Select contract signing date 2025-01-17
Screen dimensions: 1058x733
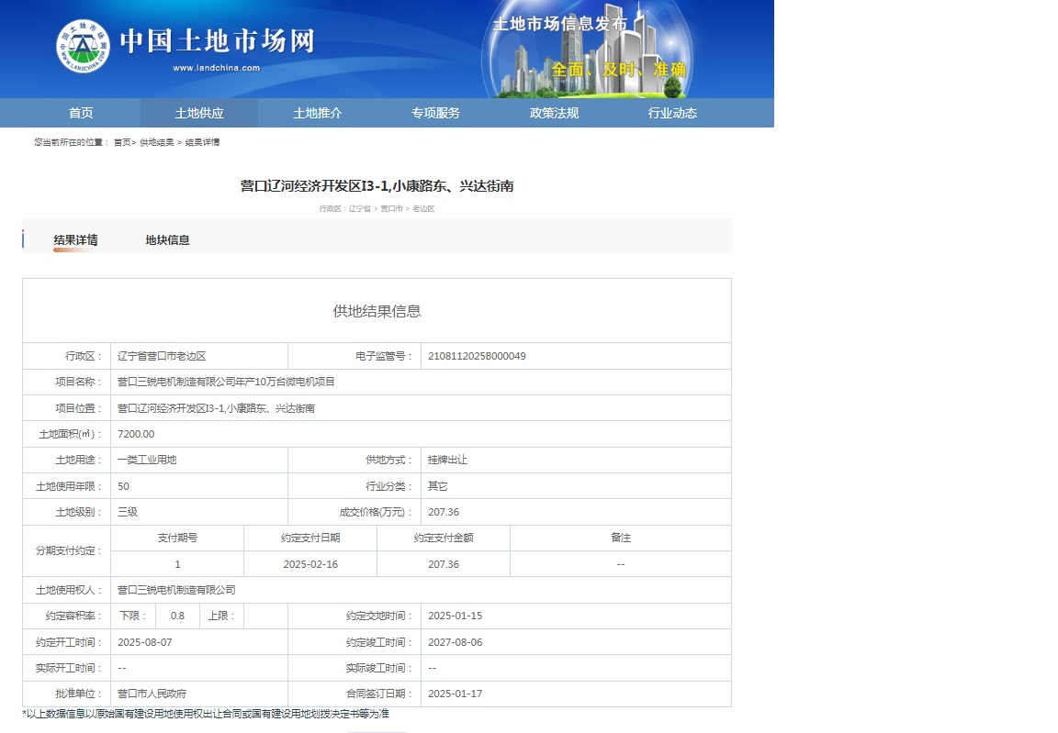coord(455,694)
